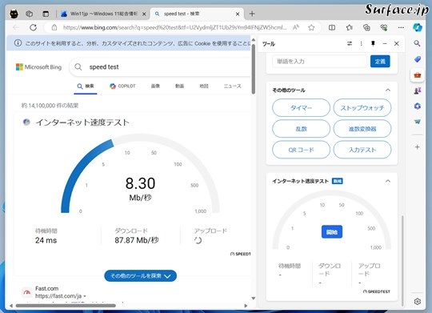Toggle the Tools panel pin icon
Screen dimensions: 432x313
(x=373, y=43)
